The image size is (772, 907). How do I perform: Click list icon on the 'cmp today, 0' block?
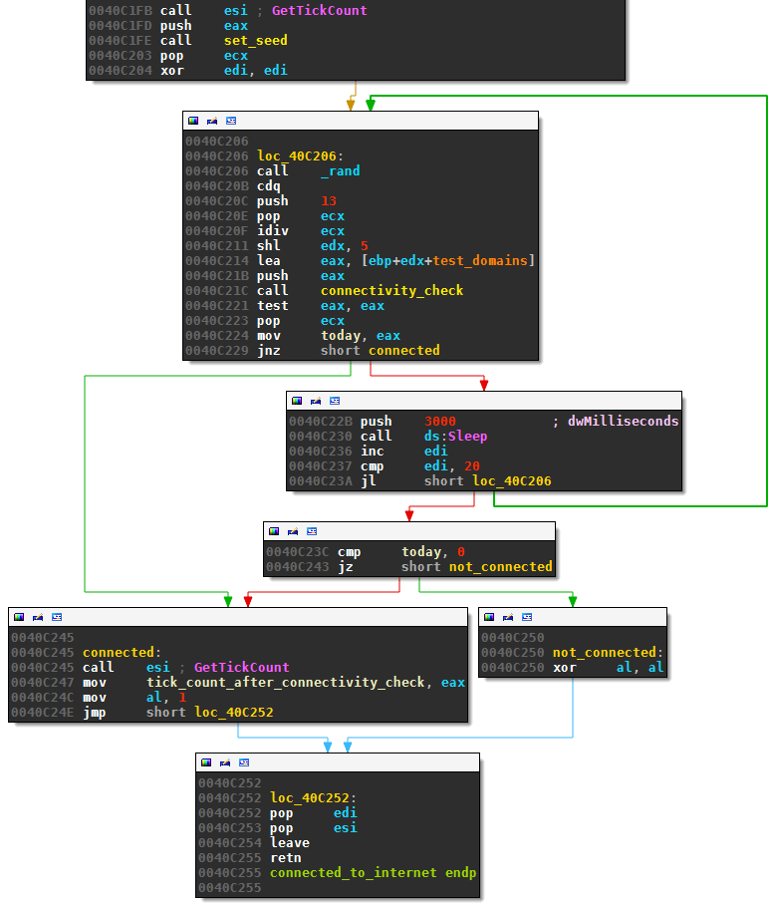pyautogui.click(x=312, y=531)
